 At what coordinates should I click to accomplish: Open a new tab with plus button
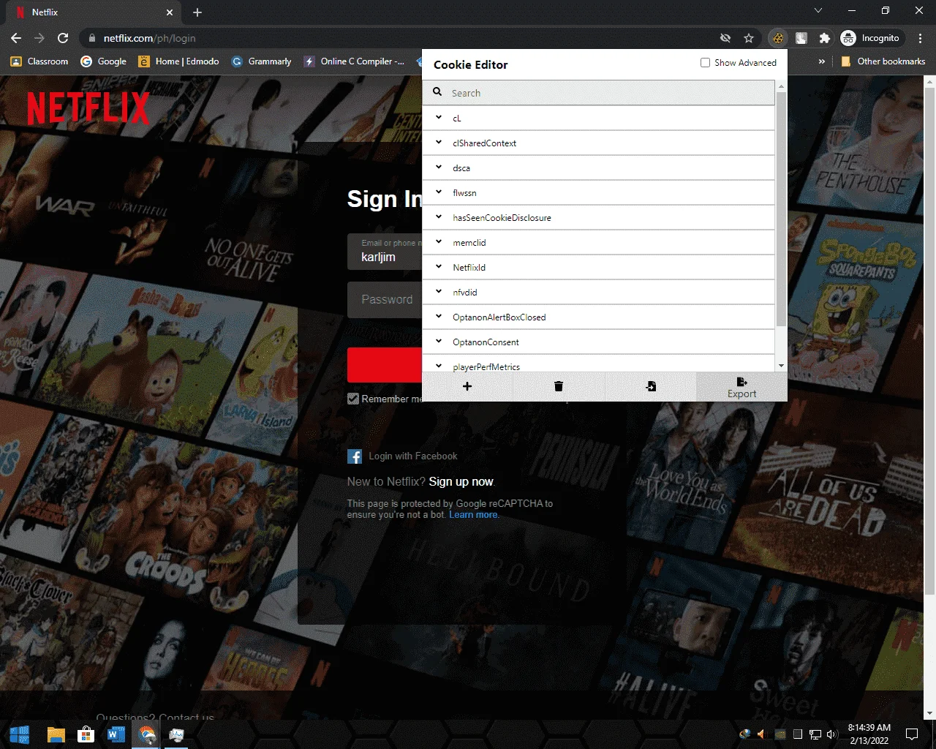[x=197, y=12]
